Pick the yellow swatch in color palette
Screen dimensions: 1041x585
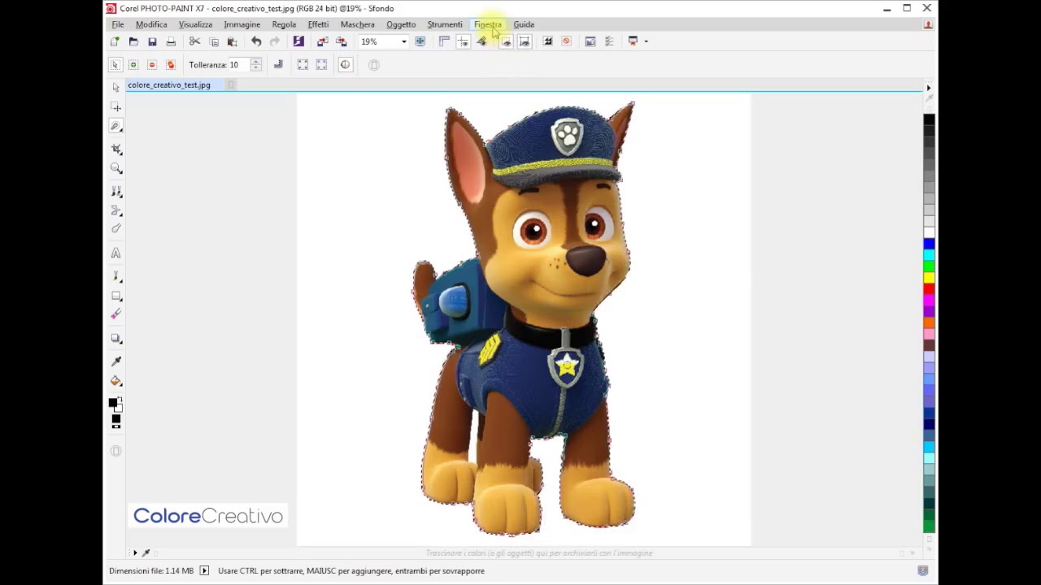929,278
